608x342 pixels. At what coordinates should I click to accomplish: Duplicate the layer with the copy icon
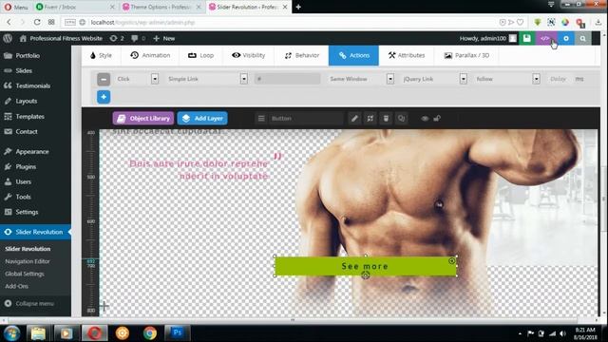pos(401,118)
